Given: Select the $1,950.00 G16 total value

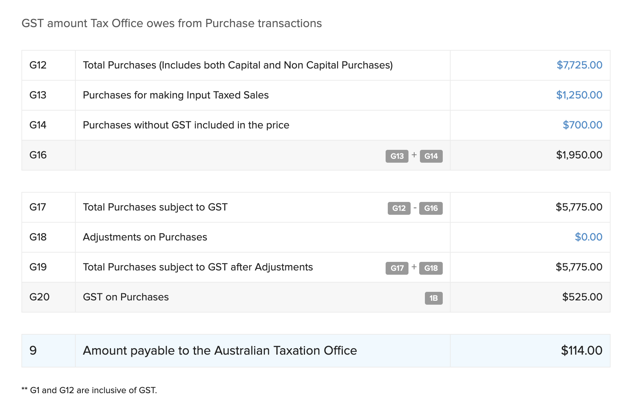Looking at the screenshot, I should 579,155.
